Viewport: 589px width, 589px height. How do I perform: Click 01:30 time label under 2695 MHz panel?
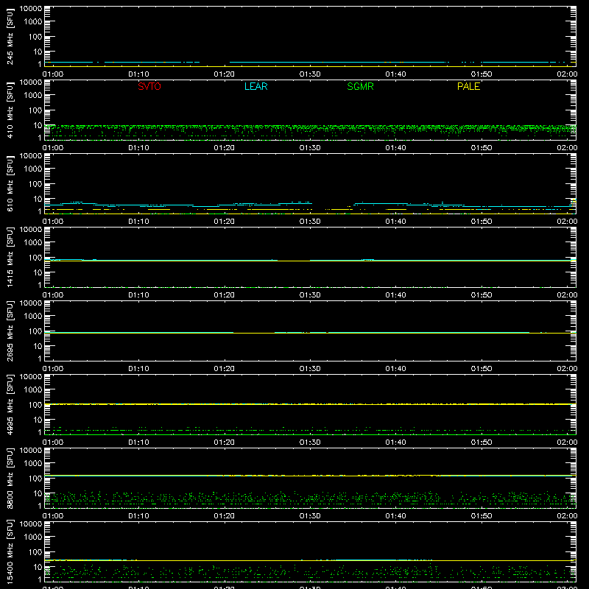pyautogui.click(x=310, y=369)
